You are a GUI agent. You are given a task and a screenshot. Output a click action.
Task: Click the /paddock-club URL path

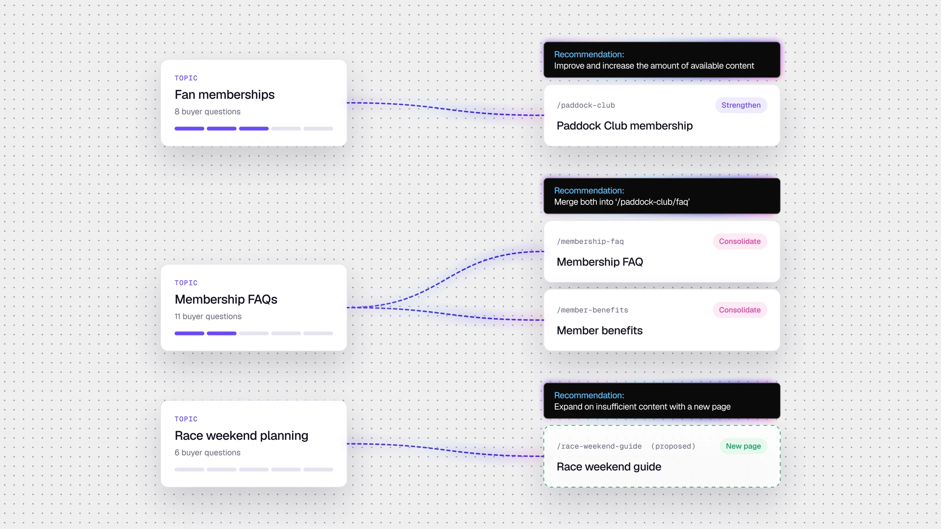tap(586, 105)
